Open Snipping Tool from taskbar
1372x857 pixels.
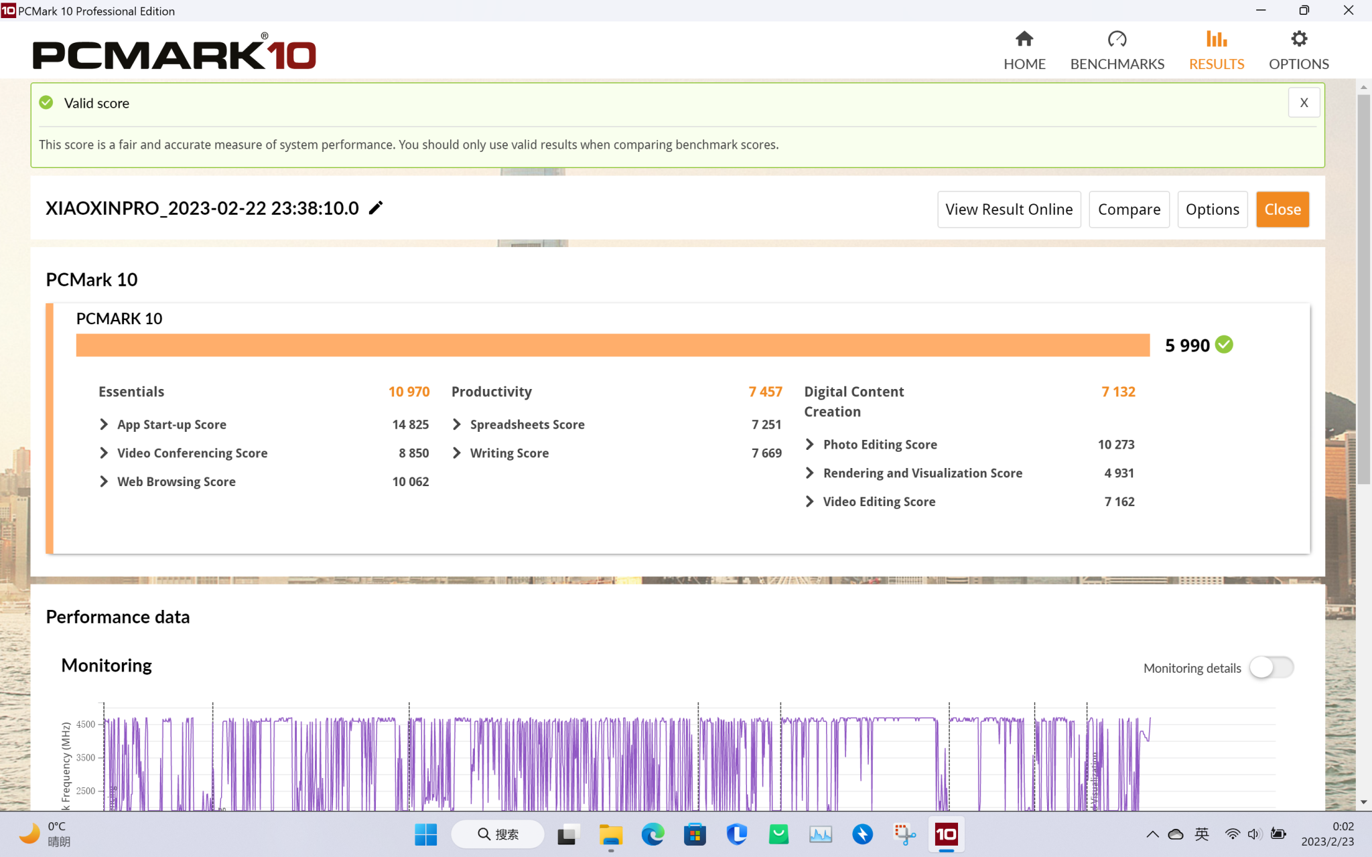(x=904, y=834)
